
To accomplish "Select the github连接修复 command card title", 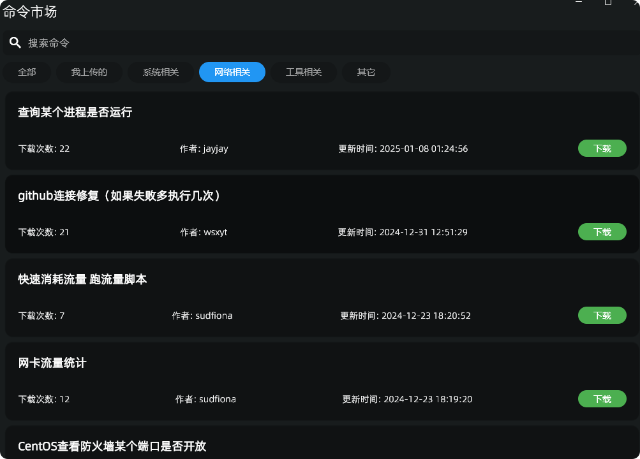I will (119, 196).
